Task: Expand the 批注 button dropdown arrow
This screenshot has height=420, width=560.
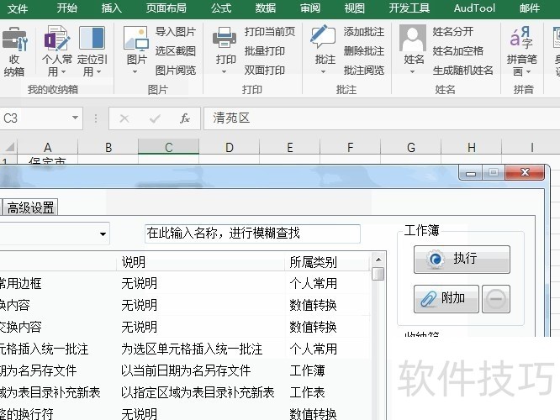Action: pyautogui.click(x=323, y=71)
